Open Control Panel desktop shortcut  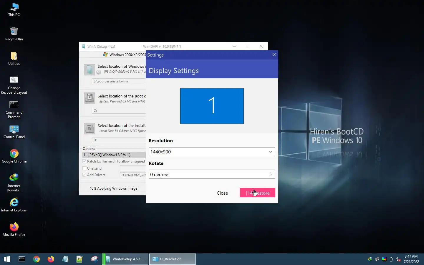coord(14,132)
